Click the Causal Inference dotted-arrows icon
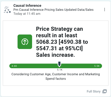This screenshot has width=111, height=97. (7, 10)
